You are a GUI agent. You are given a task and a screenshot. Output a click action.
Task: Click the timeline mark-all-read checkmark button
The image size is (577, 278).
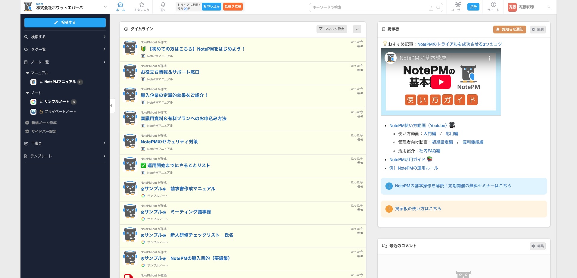point(357,29)
